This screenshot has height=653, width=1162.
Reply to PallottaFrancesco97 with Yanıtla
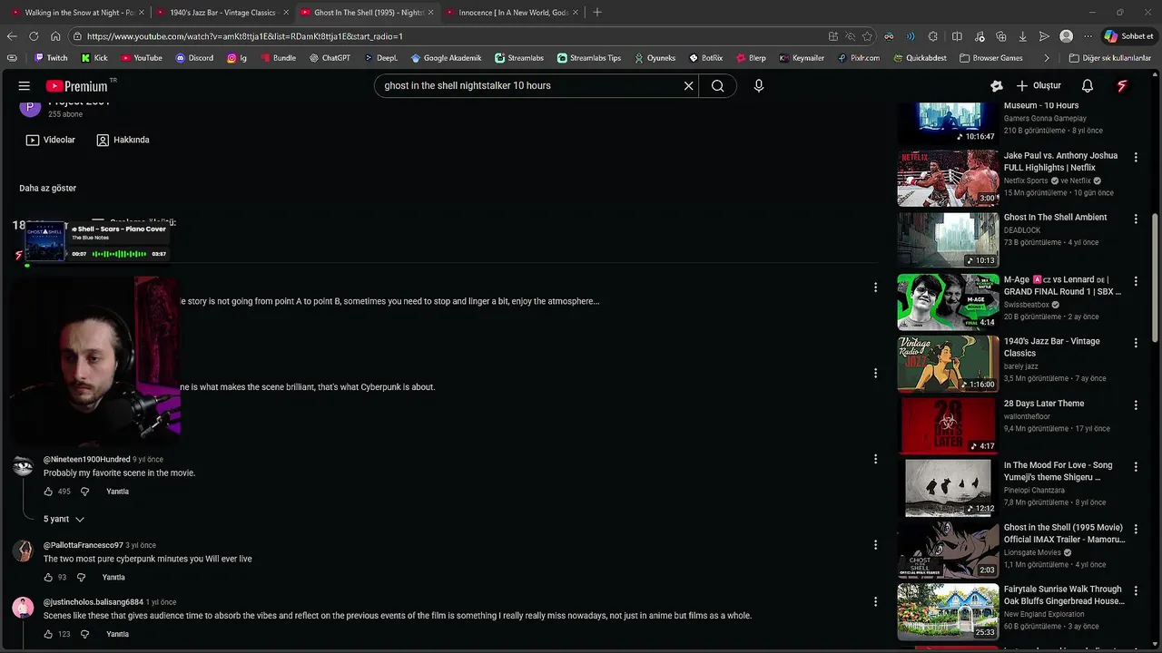[x=113, y=578]
